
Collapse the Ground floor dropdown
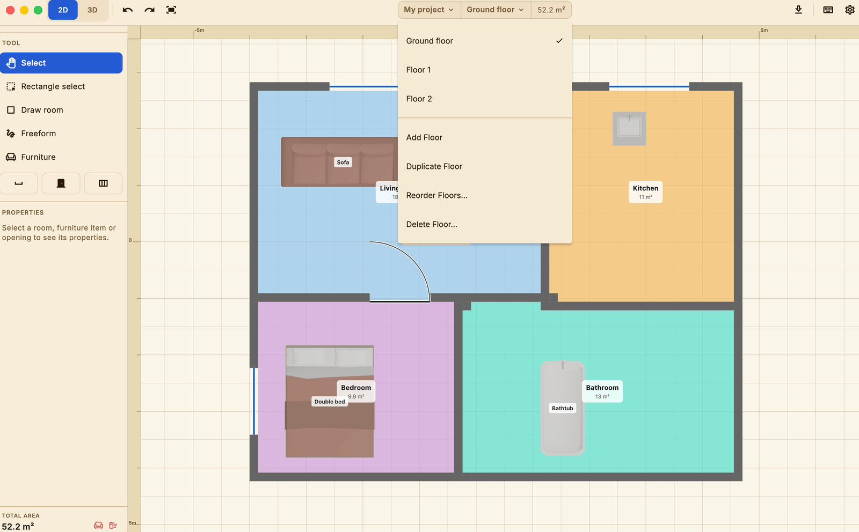[496, 10]
